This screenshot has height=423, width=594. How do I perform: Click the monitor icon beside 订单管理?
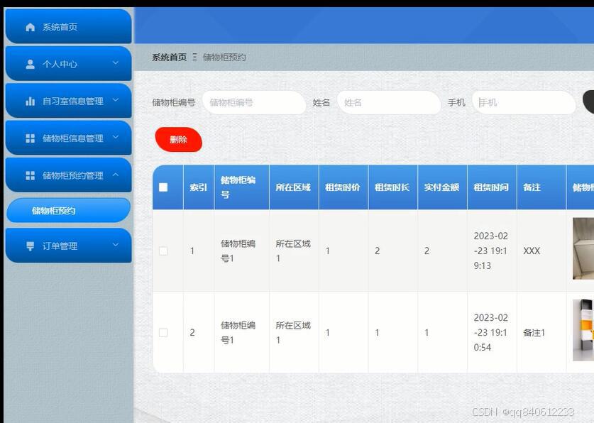tap(29, 245)
